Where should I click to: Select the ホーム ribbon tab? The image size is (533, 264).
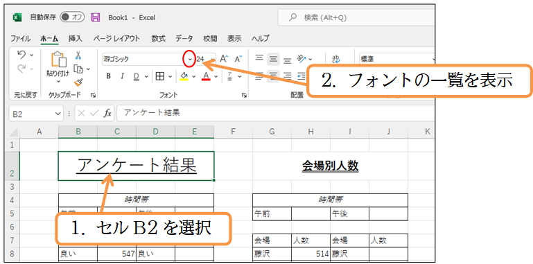[x=49, y=39]
